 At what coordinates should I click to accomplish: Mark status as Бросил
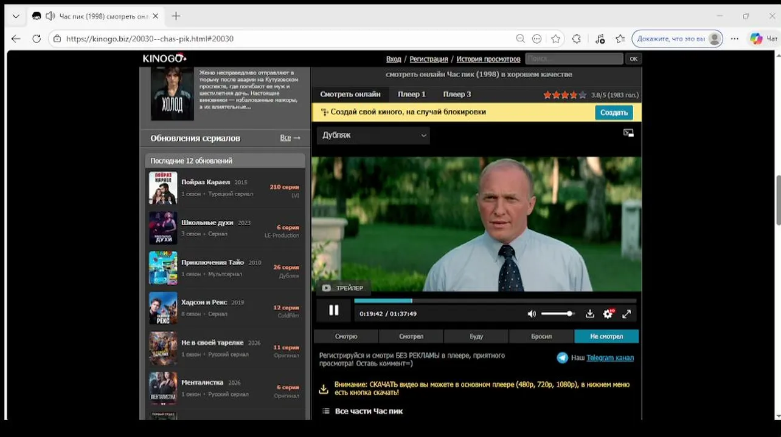click(541, 336)
